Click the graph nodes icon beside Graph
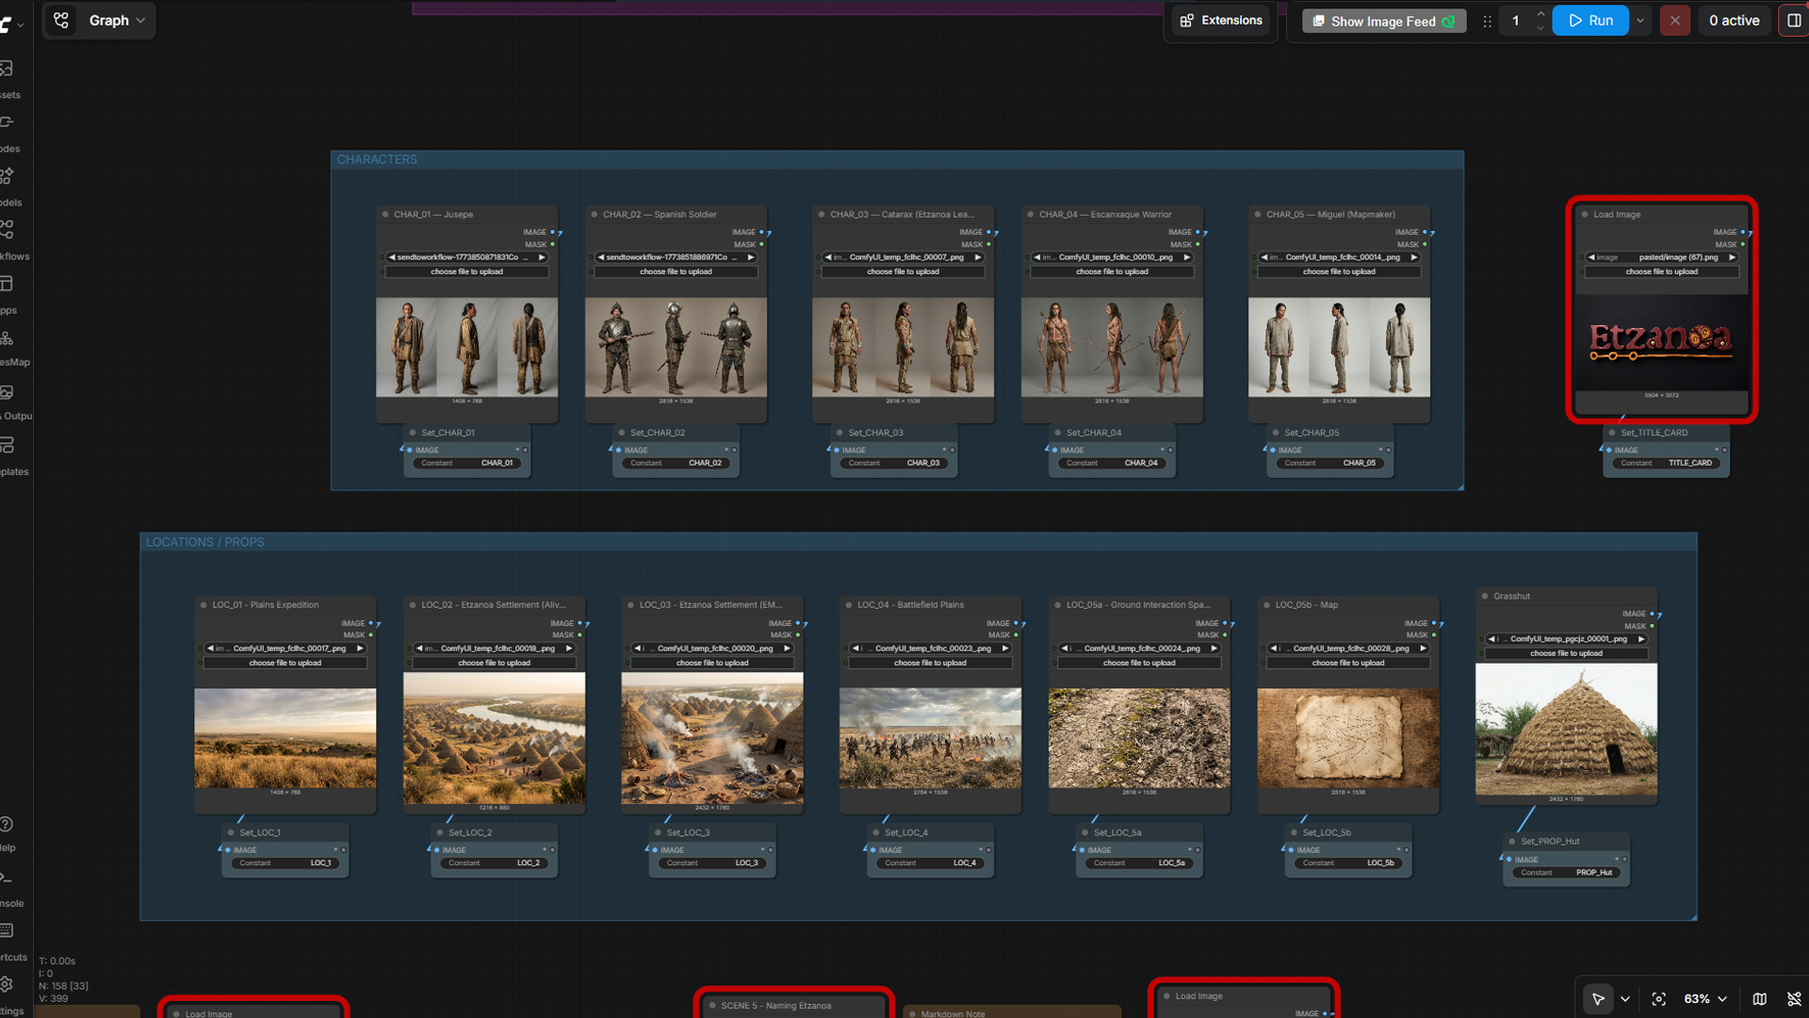 [x=61, y=20]
